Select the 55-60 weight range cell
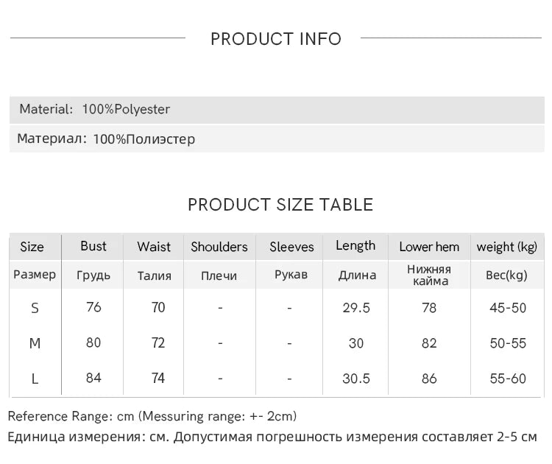The height and width of the screenshot is (464, 552). click(508, 379)
